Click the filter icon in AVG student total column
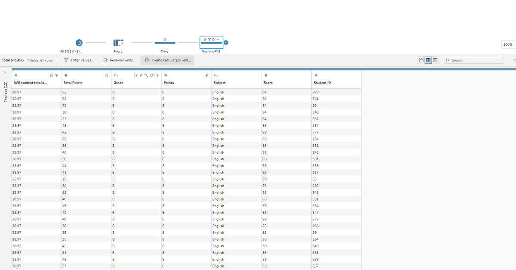This screenshot has height=270, width=516. point(57,75)
